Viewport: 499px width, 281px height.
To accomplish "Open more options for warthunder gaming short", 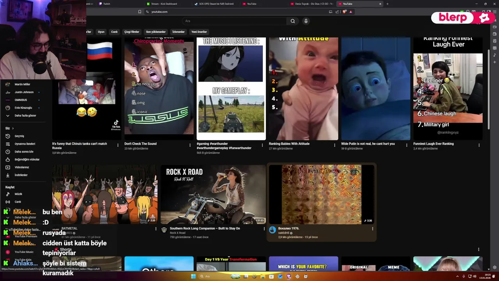I will coord(262,145).
